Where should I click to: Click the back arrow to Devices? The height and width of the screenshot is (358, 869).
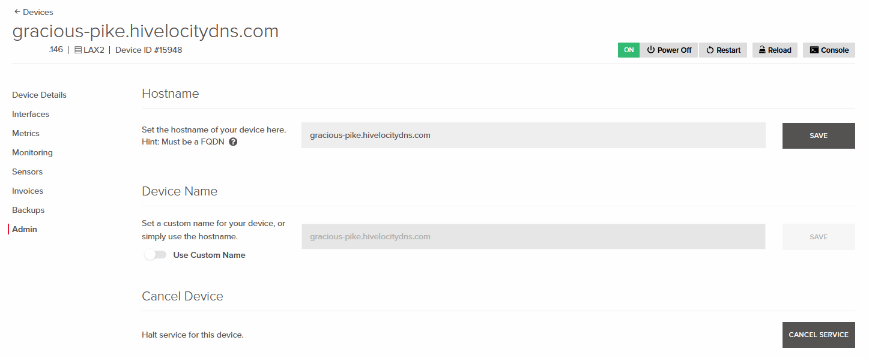(17, 12)
